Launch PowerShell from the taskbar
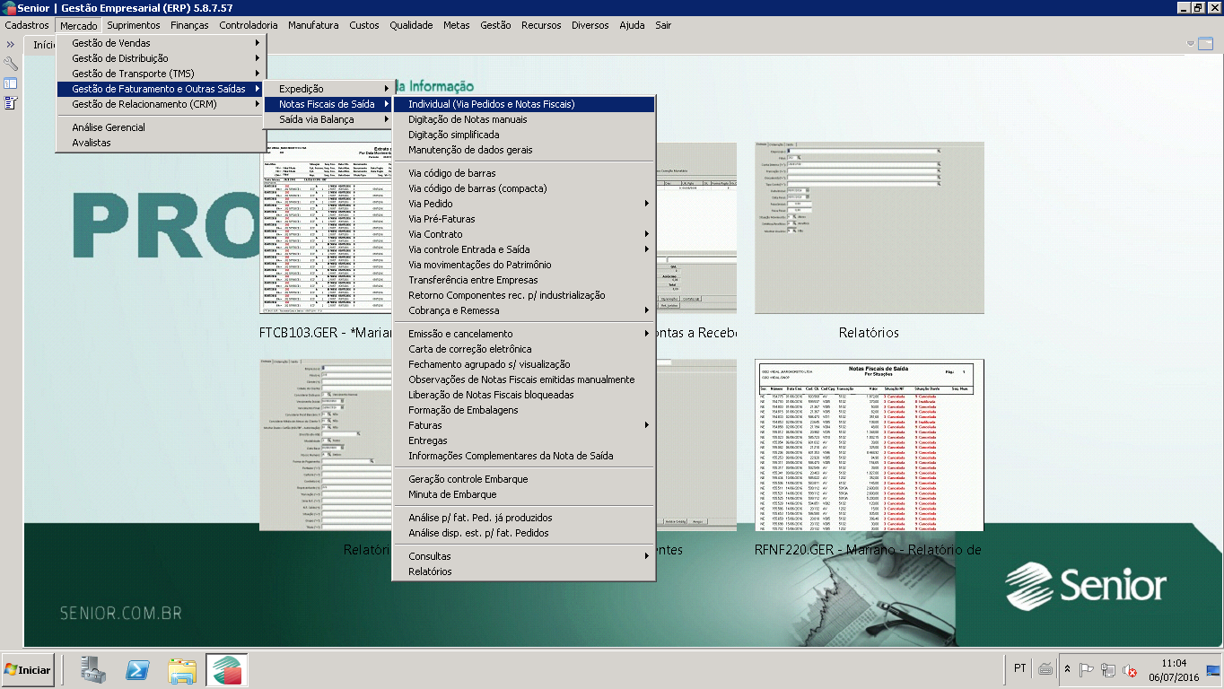Viewport: 1224px width, 689px height. (136, 669)
